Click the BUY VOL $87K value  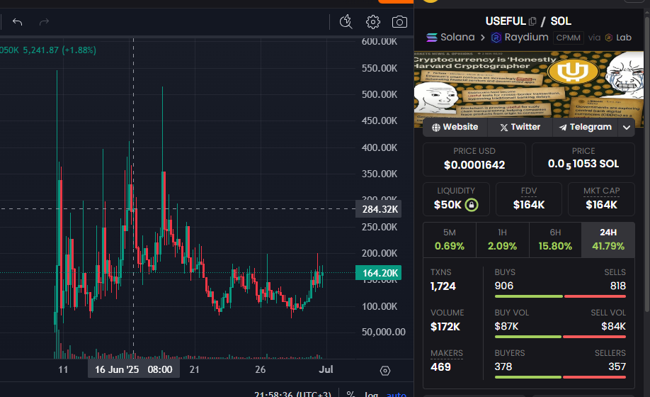tap(506, 327)
